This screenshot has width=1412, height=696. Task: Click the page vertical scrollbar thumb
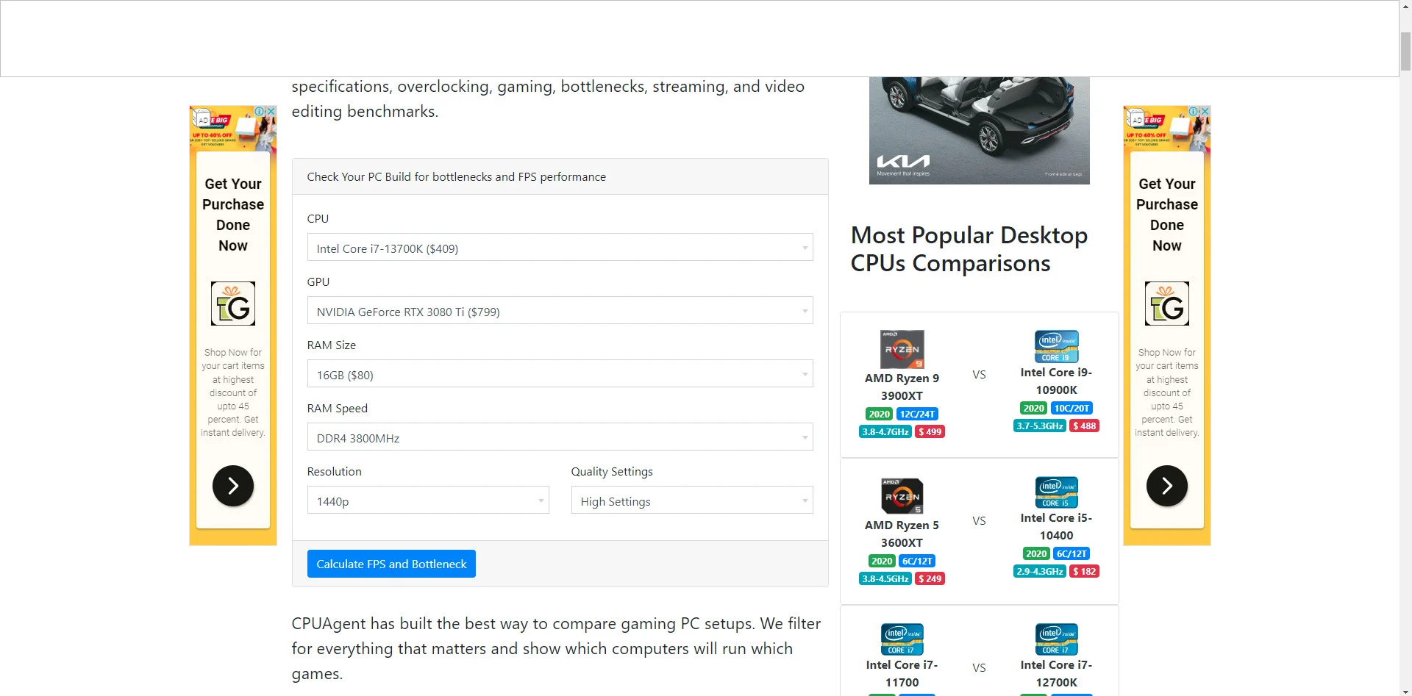tap(1405, 51)
